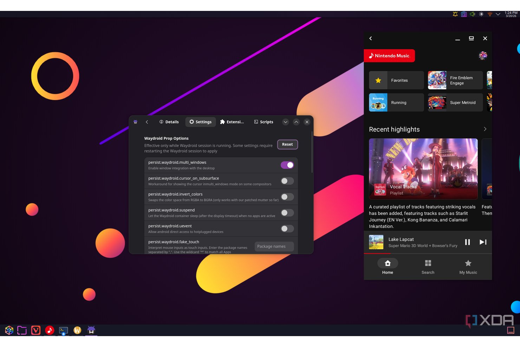The image size is (520, 347).
Task: Open the My Music tab
Action: click(468, 267)
